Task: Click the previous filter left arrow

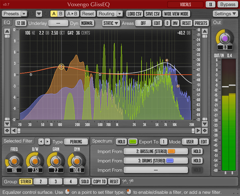Action: (41, 142)
